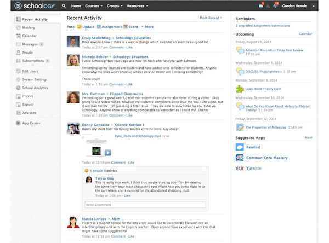Click the Update post icon
Image resolution: width=329 pixels, height=243 pixels.
click(79, 27)
